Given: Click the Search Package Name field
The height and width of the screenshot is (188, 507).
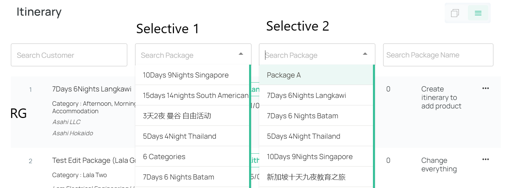Looking at the screenshot, I should 438,55.
